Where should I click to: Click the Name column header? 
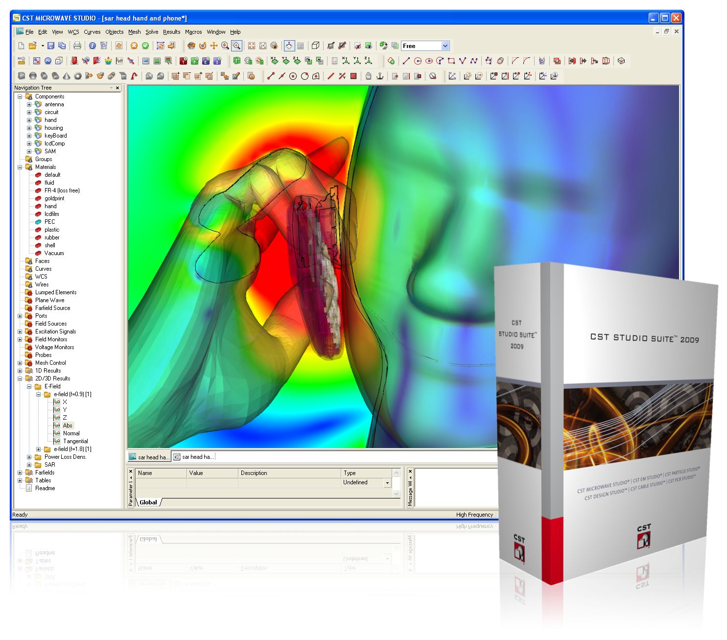[161, 473]
